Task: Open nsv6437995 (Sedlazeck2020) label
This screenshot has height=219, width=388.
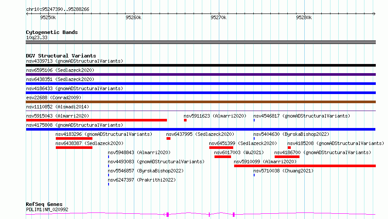Action: [200, 134]
